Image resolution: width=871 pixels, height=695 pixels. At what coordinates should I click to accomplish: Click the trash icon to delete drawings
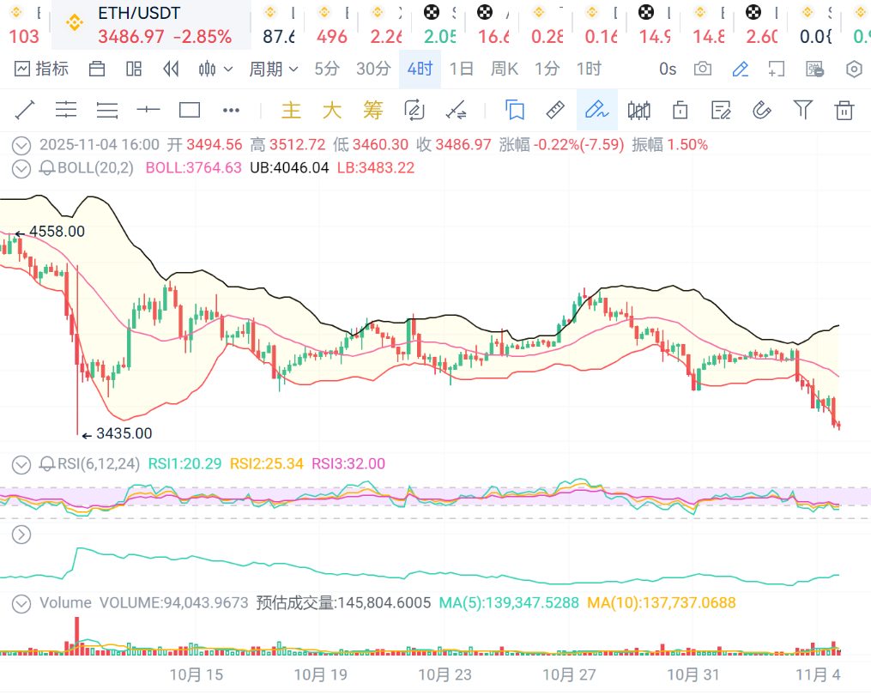844,110
